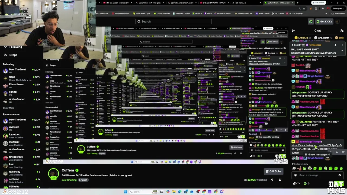This screenshot has width=347, height=195.
Task: Open the kick.com/finessefave link in pinned message
Action: coord(308,53)
